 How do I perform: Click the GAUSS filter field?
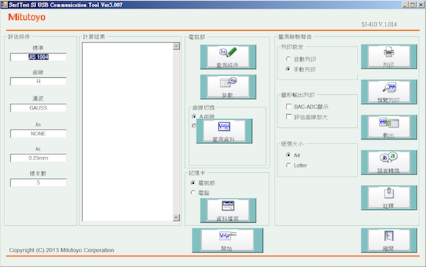[x=38, y=108]
